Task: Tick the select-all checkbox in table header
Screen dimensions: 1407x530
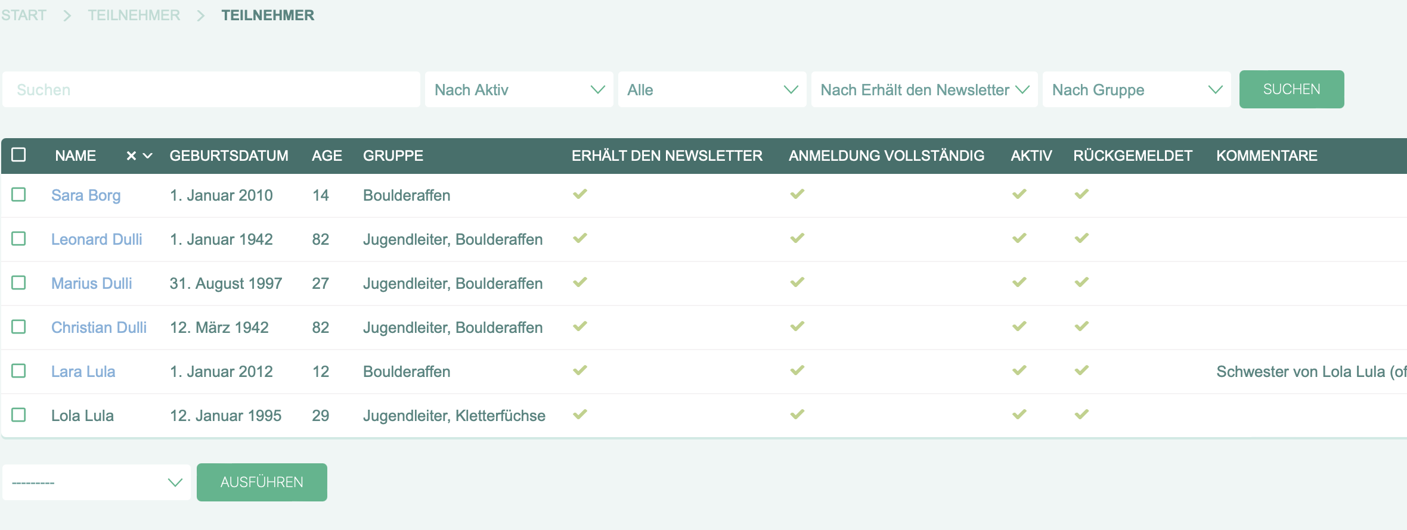Action: pos(19,155)
